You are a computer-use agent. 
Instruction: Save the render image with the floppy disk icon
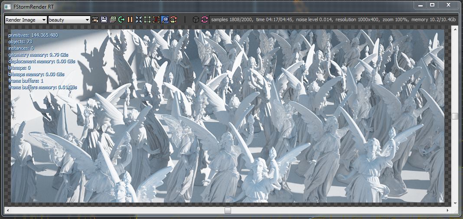pos(104,19)
